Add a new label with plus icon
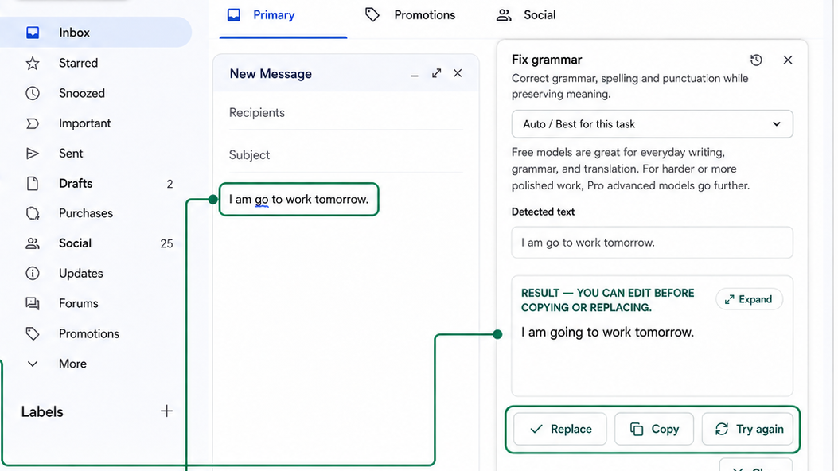 pos(166,411)
